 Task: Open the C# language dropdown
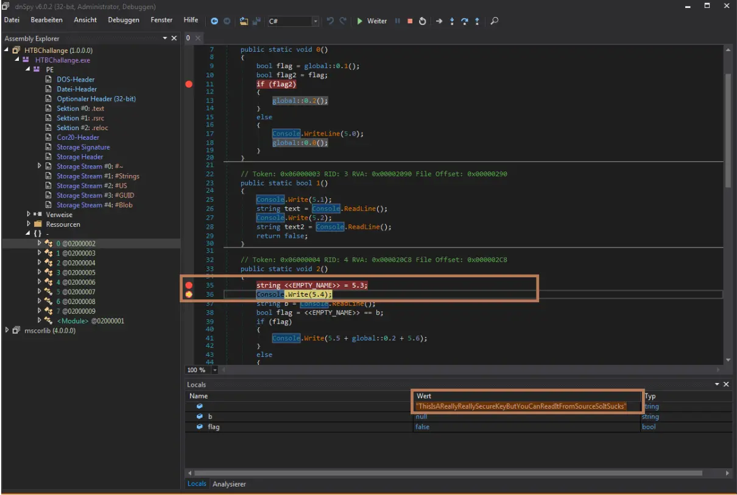[x=316, y=21]
